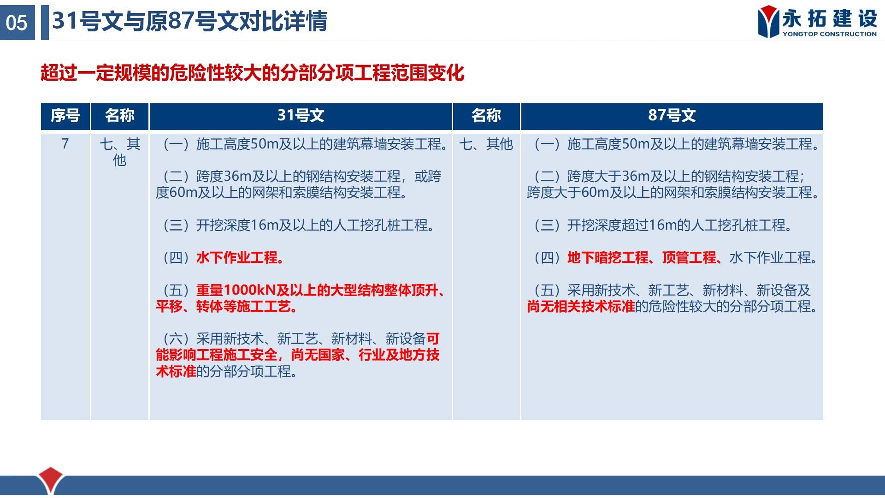Image resolution: width=885 pixels, height=498 pixels.
Task: Click the red diamond footer emblem
Action: pyautogui.click(x=51, y=480)
